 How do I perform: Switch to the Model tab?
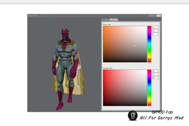coord(105,20)
